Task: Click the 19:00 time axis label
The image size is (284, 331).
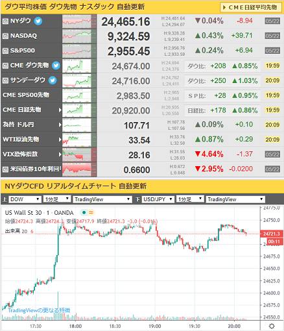Action: click(155, 326)
